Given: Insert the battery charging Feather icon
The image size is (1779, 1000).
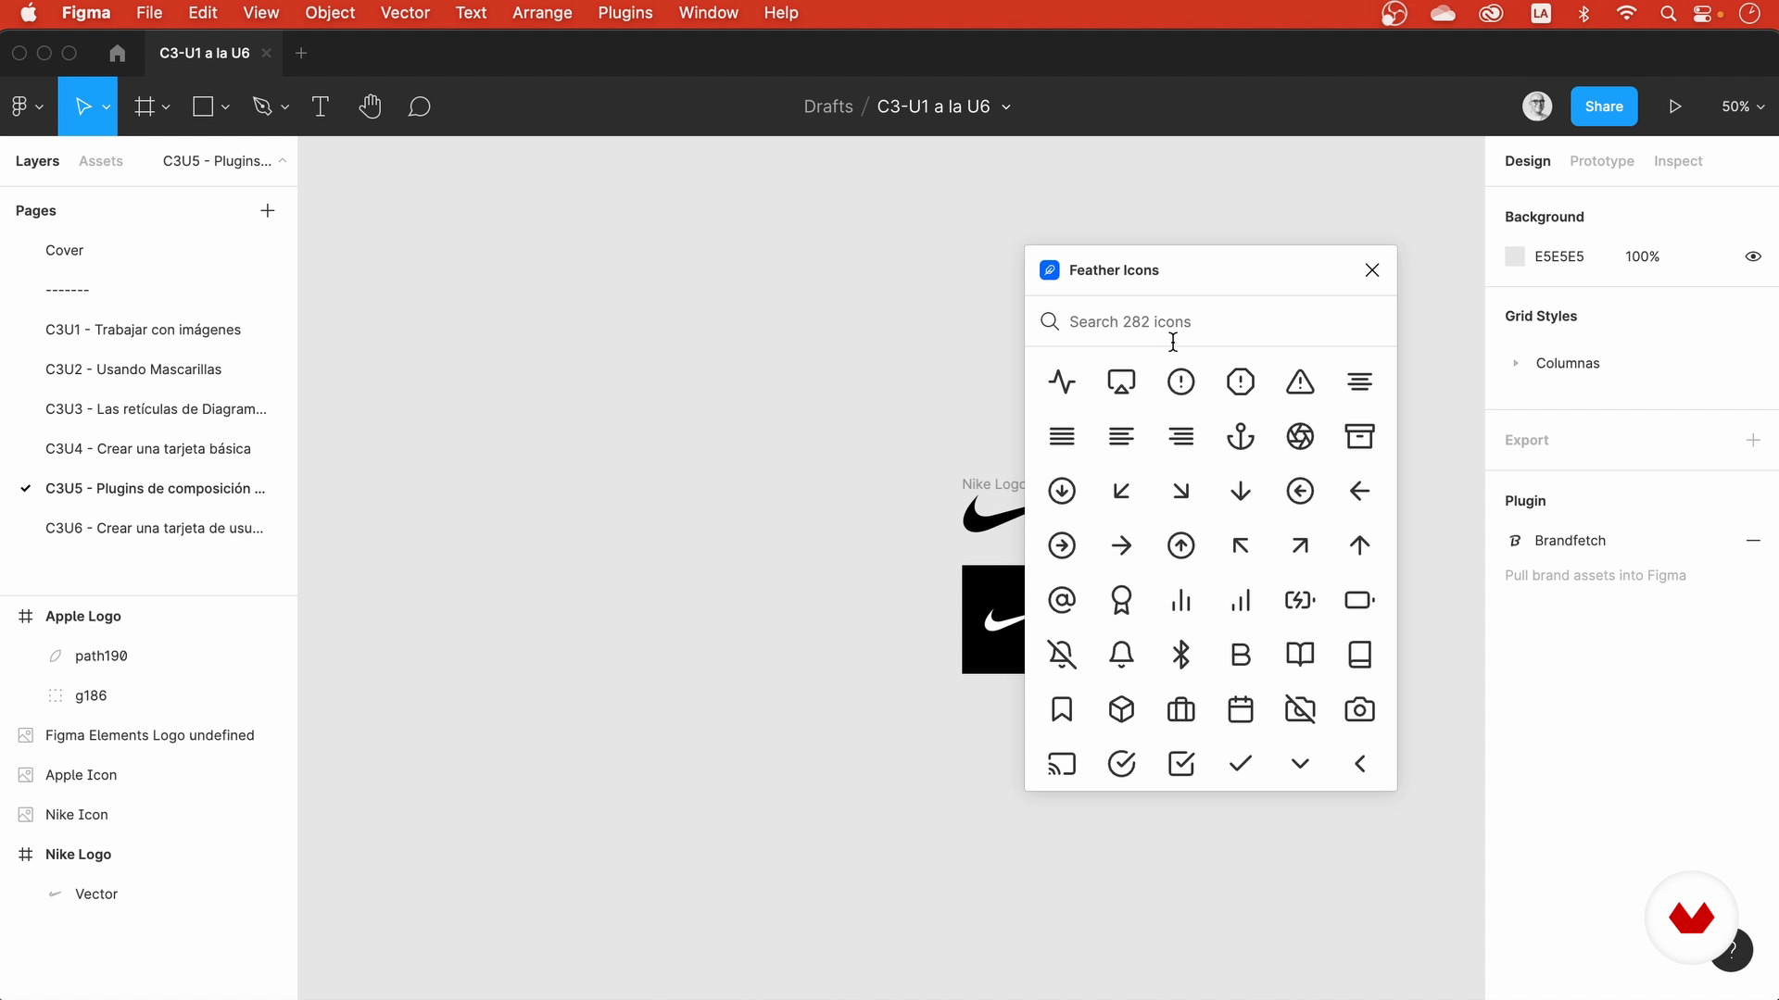Looking at the screenshot, I should point(1300,600).
